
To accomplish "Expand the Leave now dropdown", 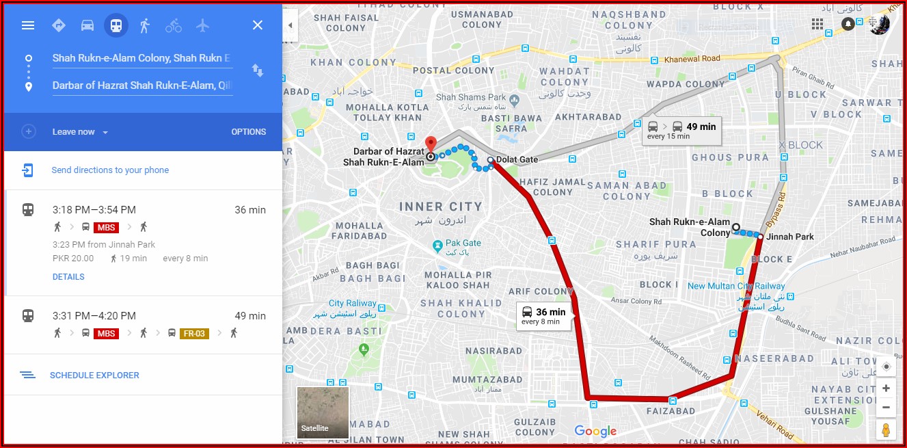I will point(80,132).
